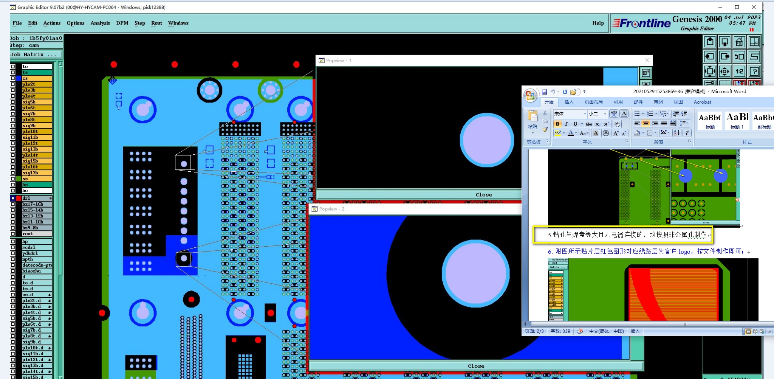Open the font size dropdown in Word
The width and height of the screenshot is (774, 379).
point(605,114)
